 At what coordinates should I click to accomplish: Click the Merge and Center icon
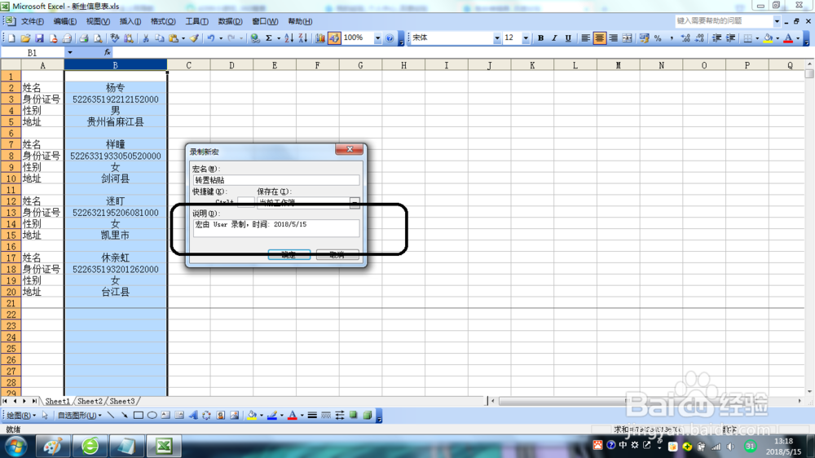pos(628,38)
